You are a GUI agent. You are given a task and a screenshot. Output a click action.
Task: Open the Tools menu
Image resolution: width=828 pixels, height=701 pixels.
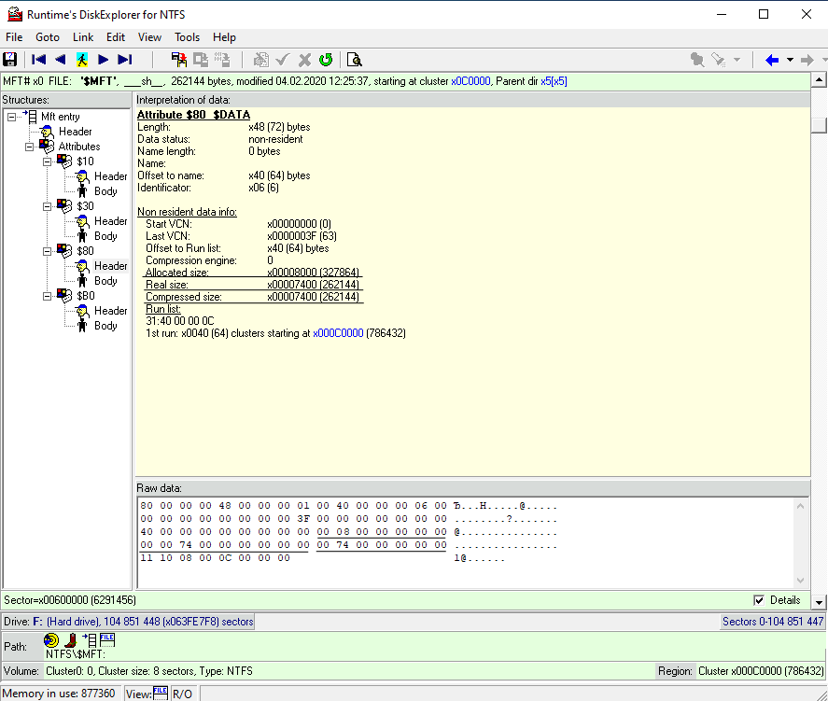(x=187, y=37)
